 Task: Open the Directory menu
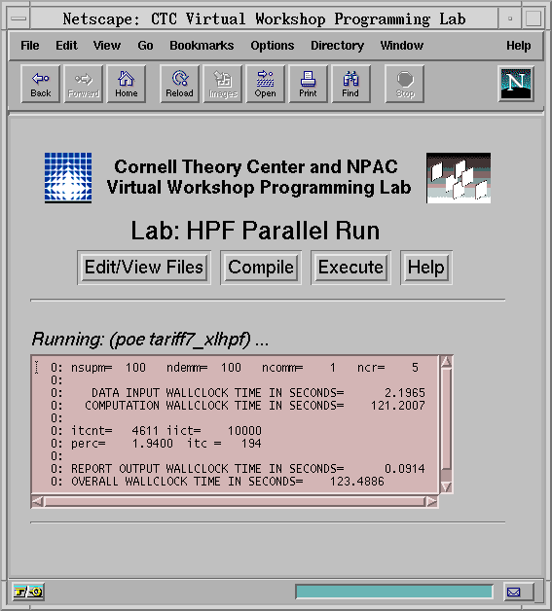(x=337, y=46)
